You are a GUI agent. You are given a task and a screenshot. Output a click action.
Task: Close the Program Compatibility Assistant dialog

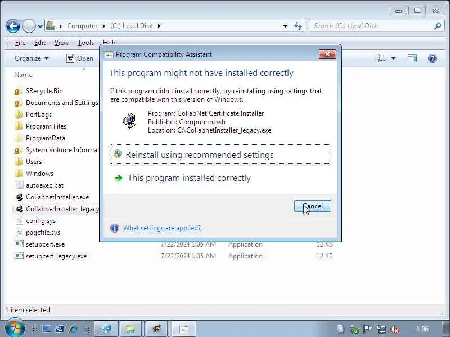[327, 54]
